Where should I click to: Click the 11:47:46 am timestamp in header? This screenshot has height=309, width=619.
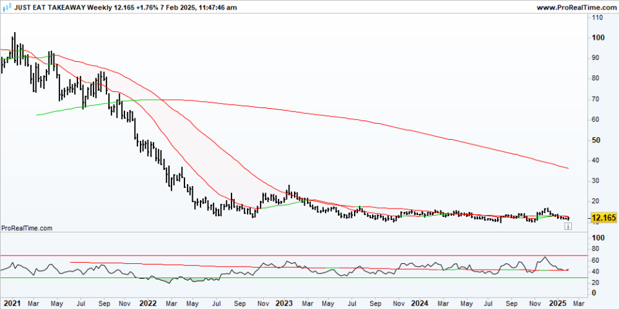[x=217, y=7]
